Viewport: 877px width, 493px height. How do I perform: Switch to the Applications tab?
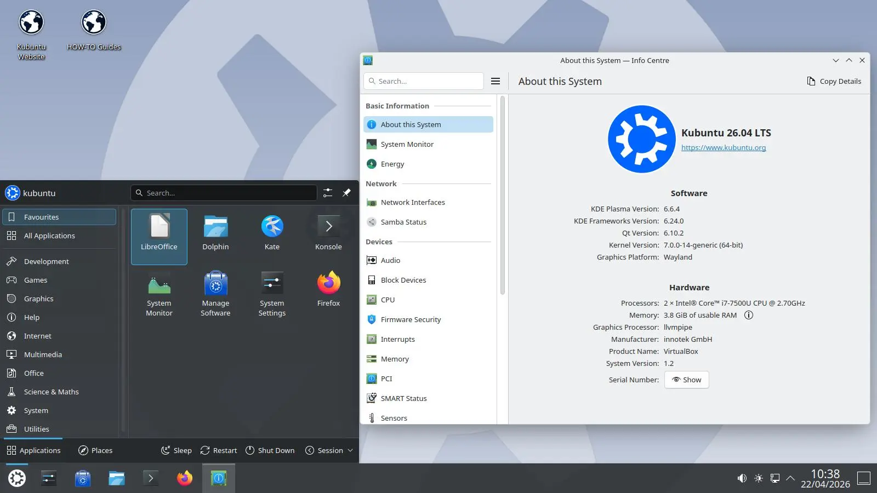click(33, 450)
